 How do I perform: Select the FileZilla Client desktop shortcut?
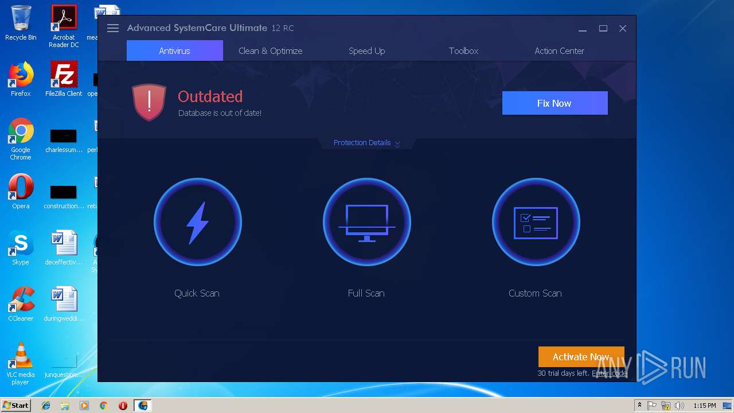(64, 79)
